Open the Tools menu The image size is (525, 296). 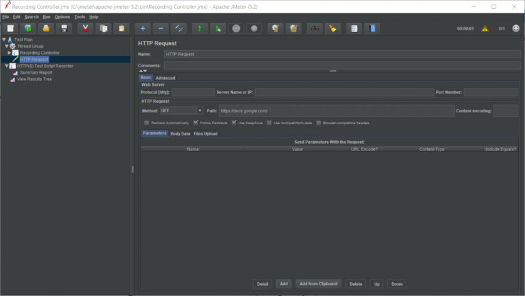coord(80,17)
